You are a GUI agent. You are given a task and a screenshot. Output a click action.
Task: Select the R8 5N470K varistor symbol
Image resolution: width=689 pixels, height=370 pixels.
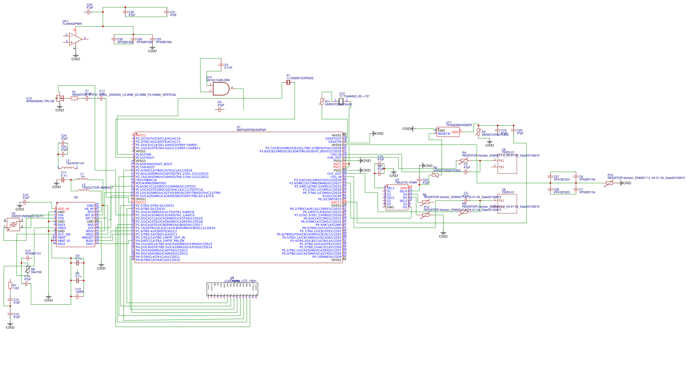pos(28,269)
